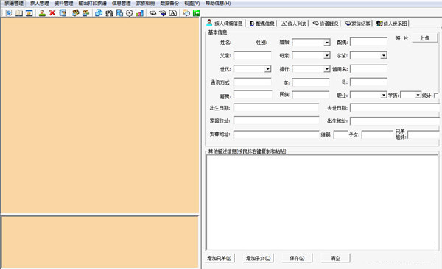442x269 pixels.
Task: Click the blue window picture toolbar icon
Action: point(29,13)
